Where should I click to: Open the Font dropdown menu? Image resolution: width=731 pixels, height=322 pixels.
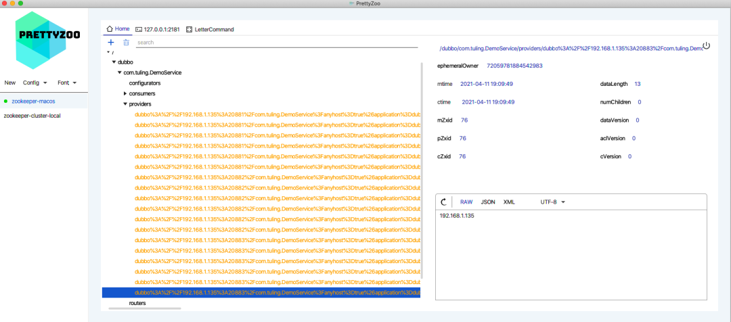67,83
